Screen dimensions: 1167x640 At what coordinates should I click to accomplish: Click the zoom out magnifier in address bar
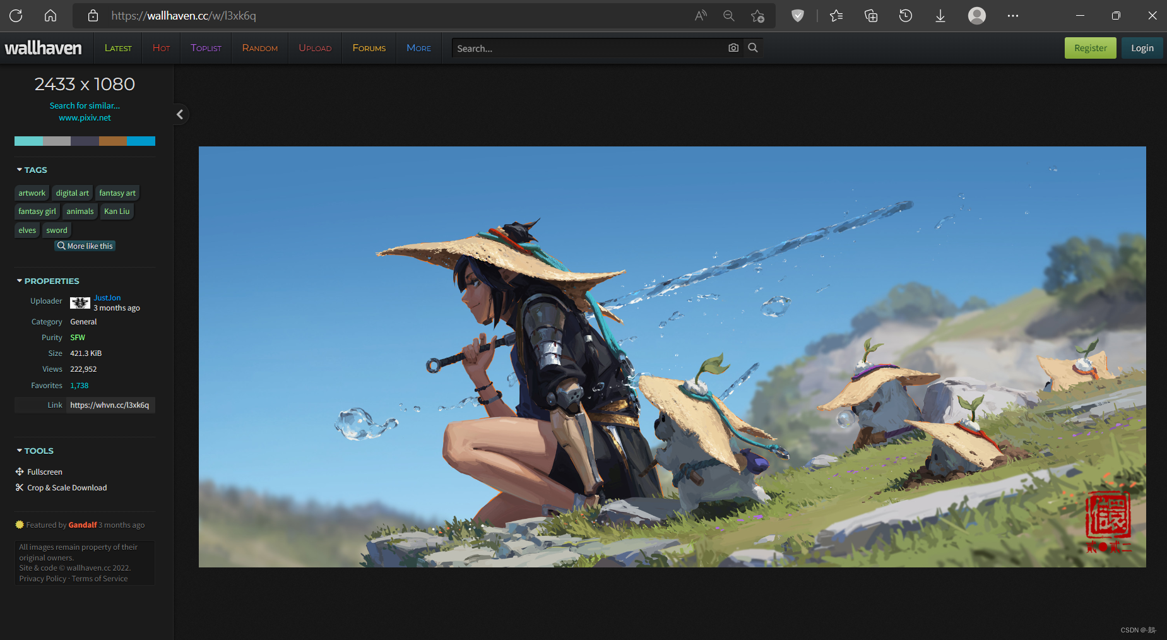pyautogui.click(x=729, y=16)
